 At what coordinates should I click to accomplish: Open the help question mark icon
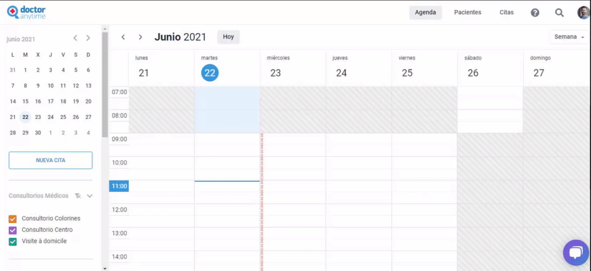click(x=535, y=13)
